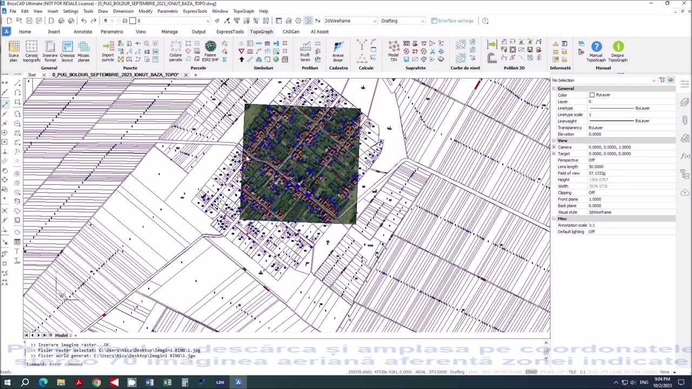The width and height of the screenshot is (692, 389).
Task: Open Word from the Windows taskbar
Action: (149, 383)
